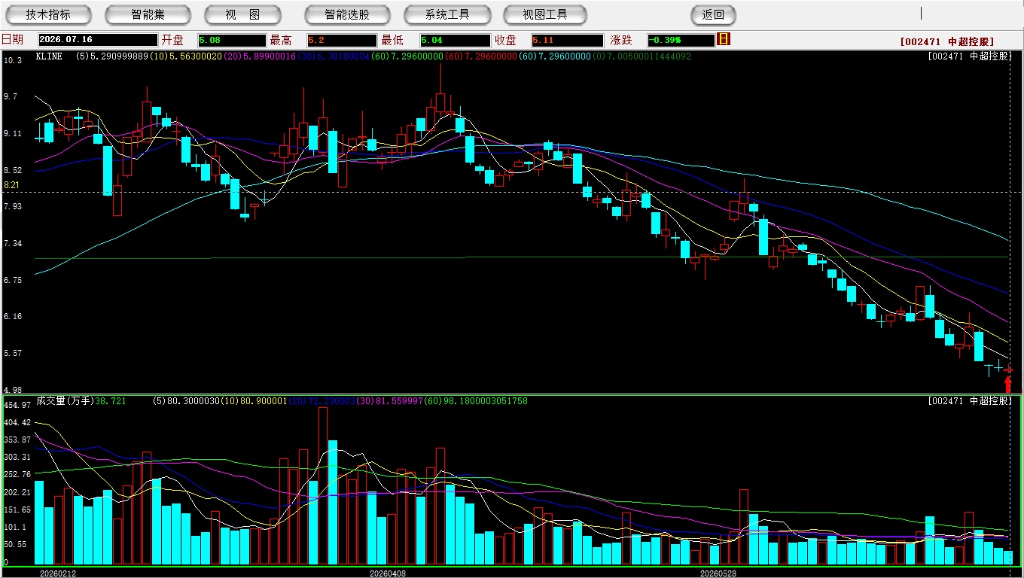Click the MA5 value (5)5.290999889
Viewport: 1024px width, 578px height.
pos(111,56)
